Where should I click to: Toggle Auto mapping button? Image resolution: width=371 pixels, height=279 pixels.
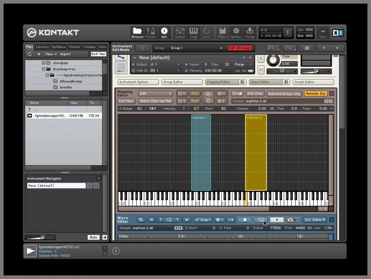pos(195,94)
